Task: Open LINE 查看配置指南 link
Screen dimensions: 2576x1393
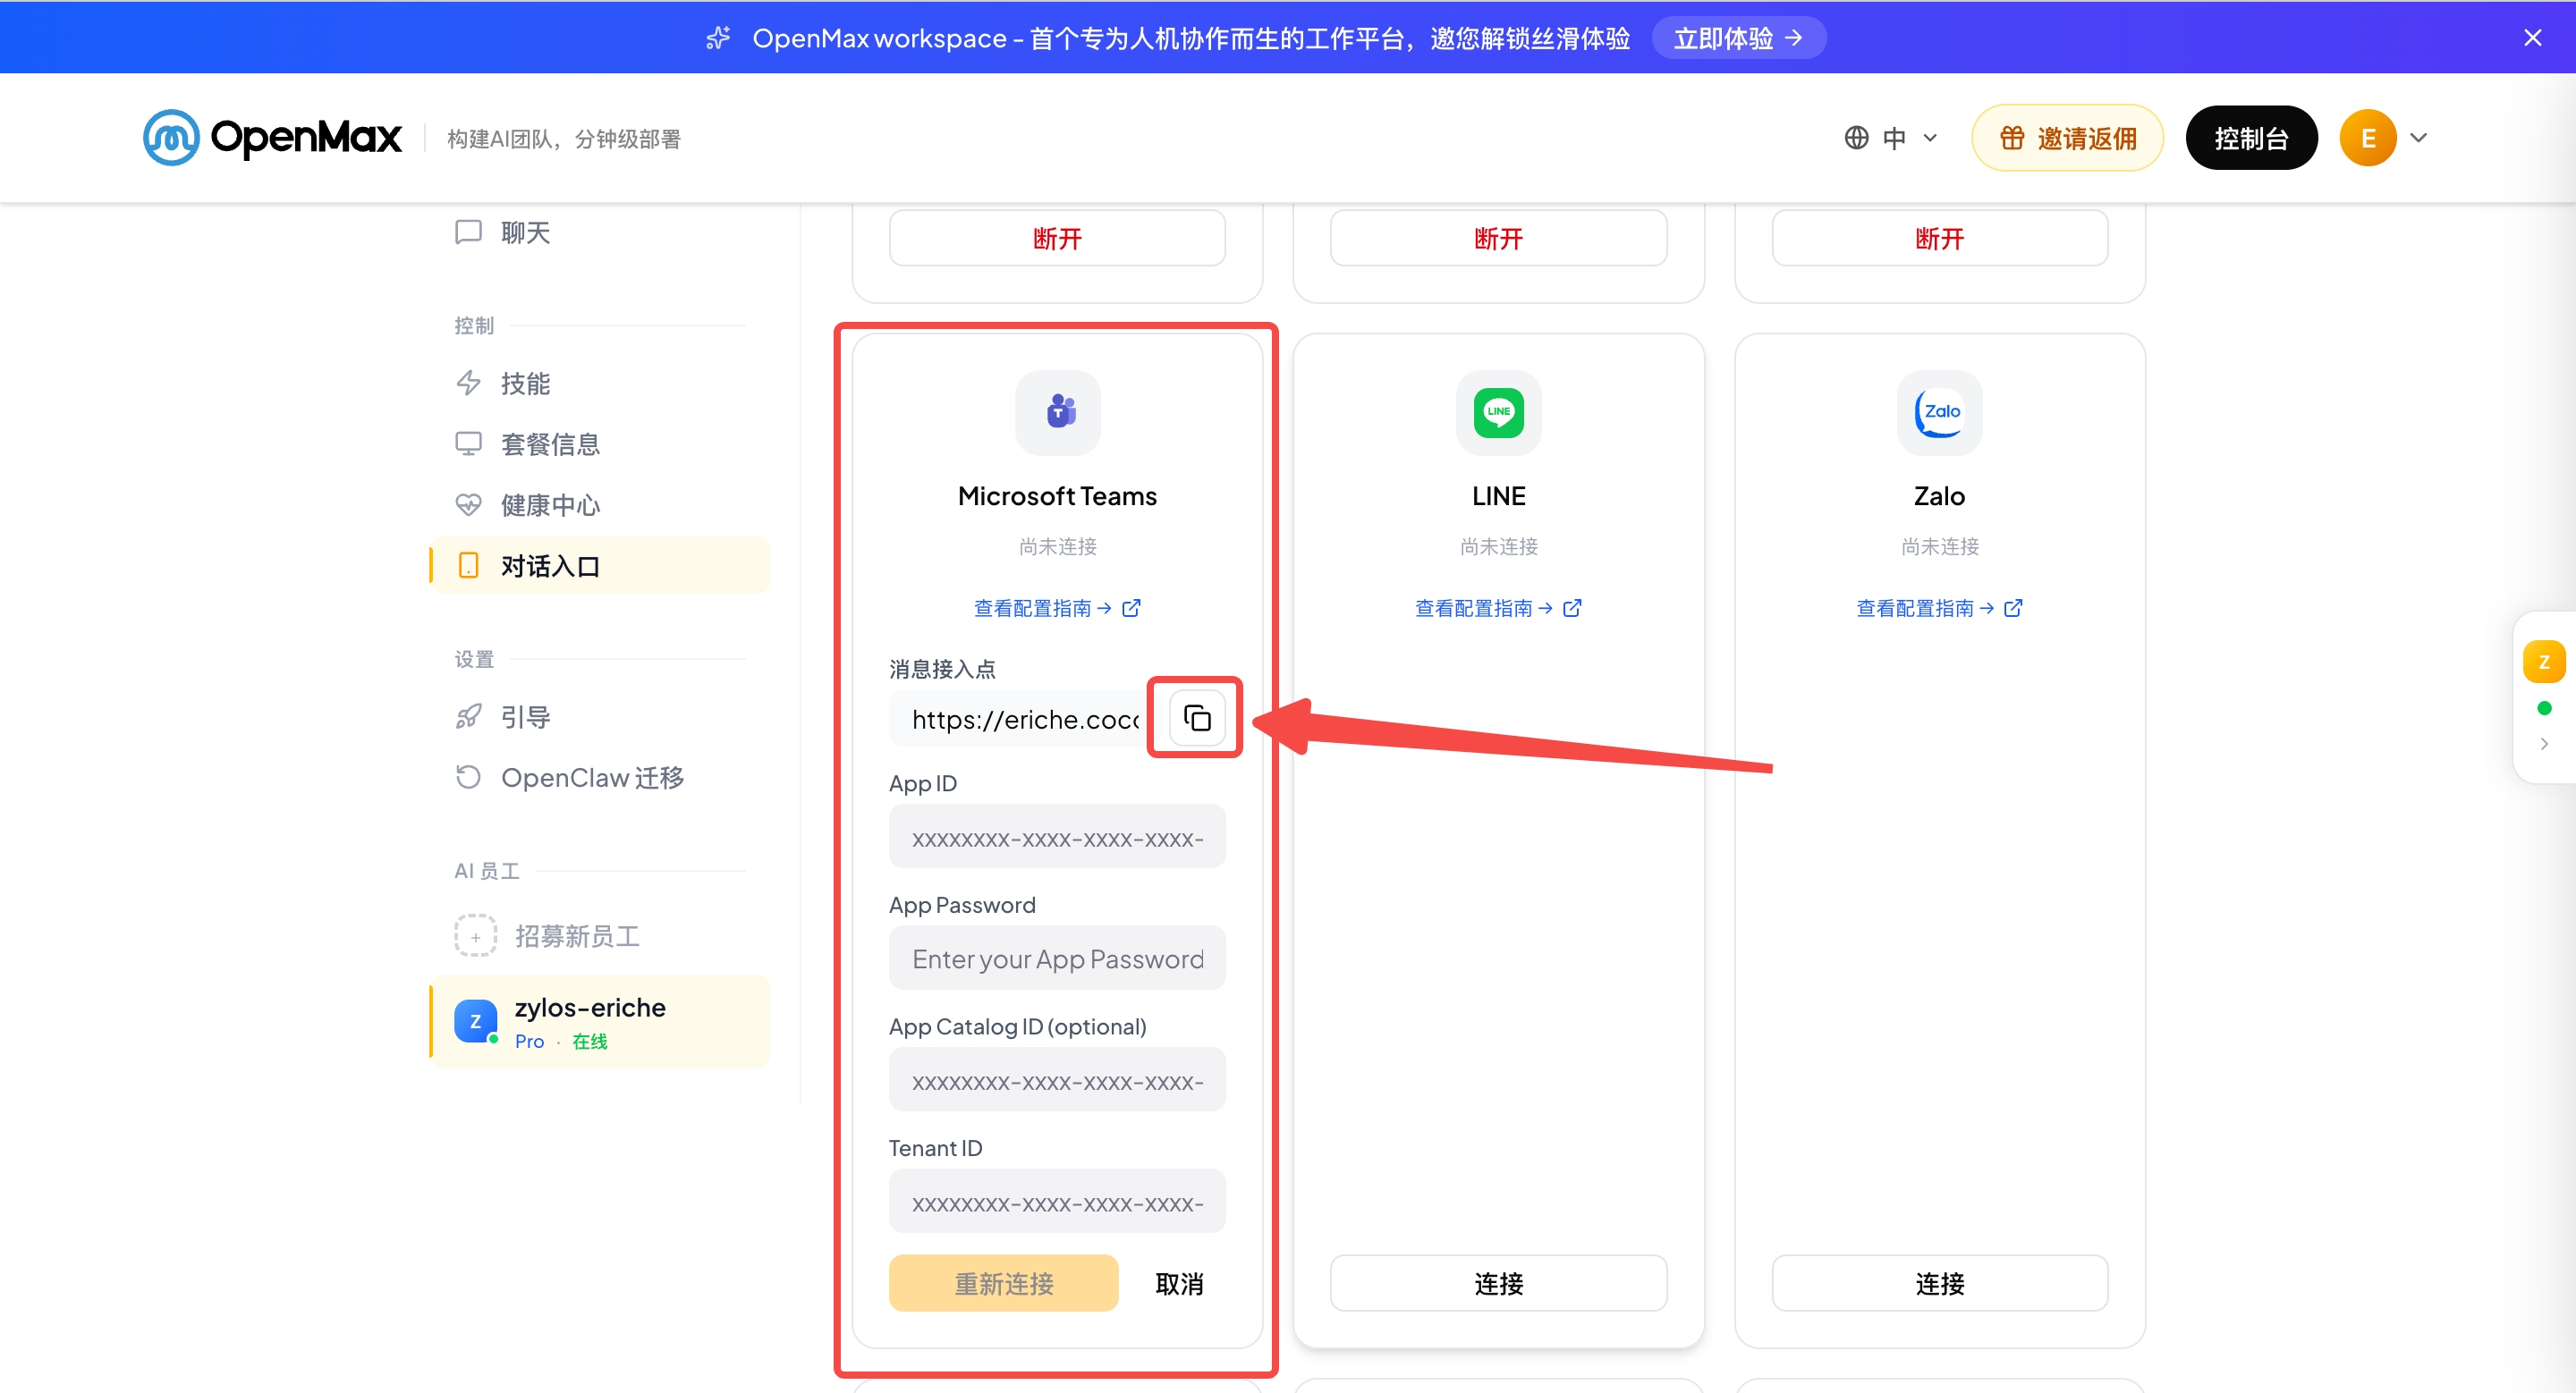Action: [1498, 608]
